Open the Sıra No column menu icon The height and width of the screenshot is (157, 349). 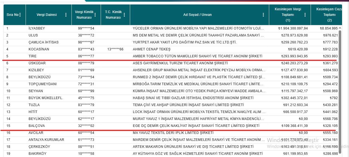coord(20,15)
